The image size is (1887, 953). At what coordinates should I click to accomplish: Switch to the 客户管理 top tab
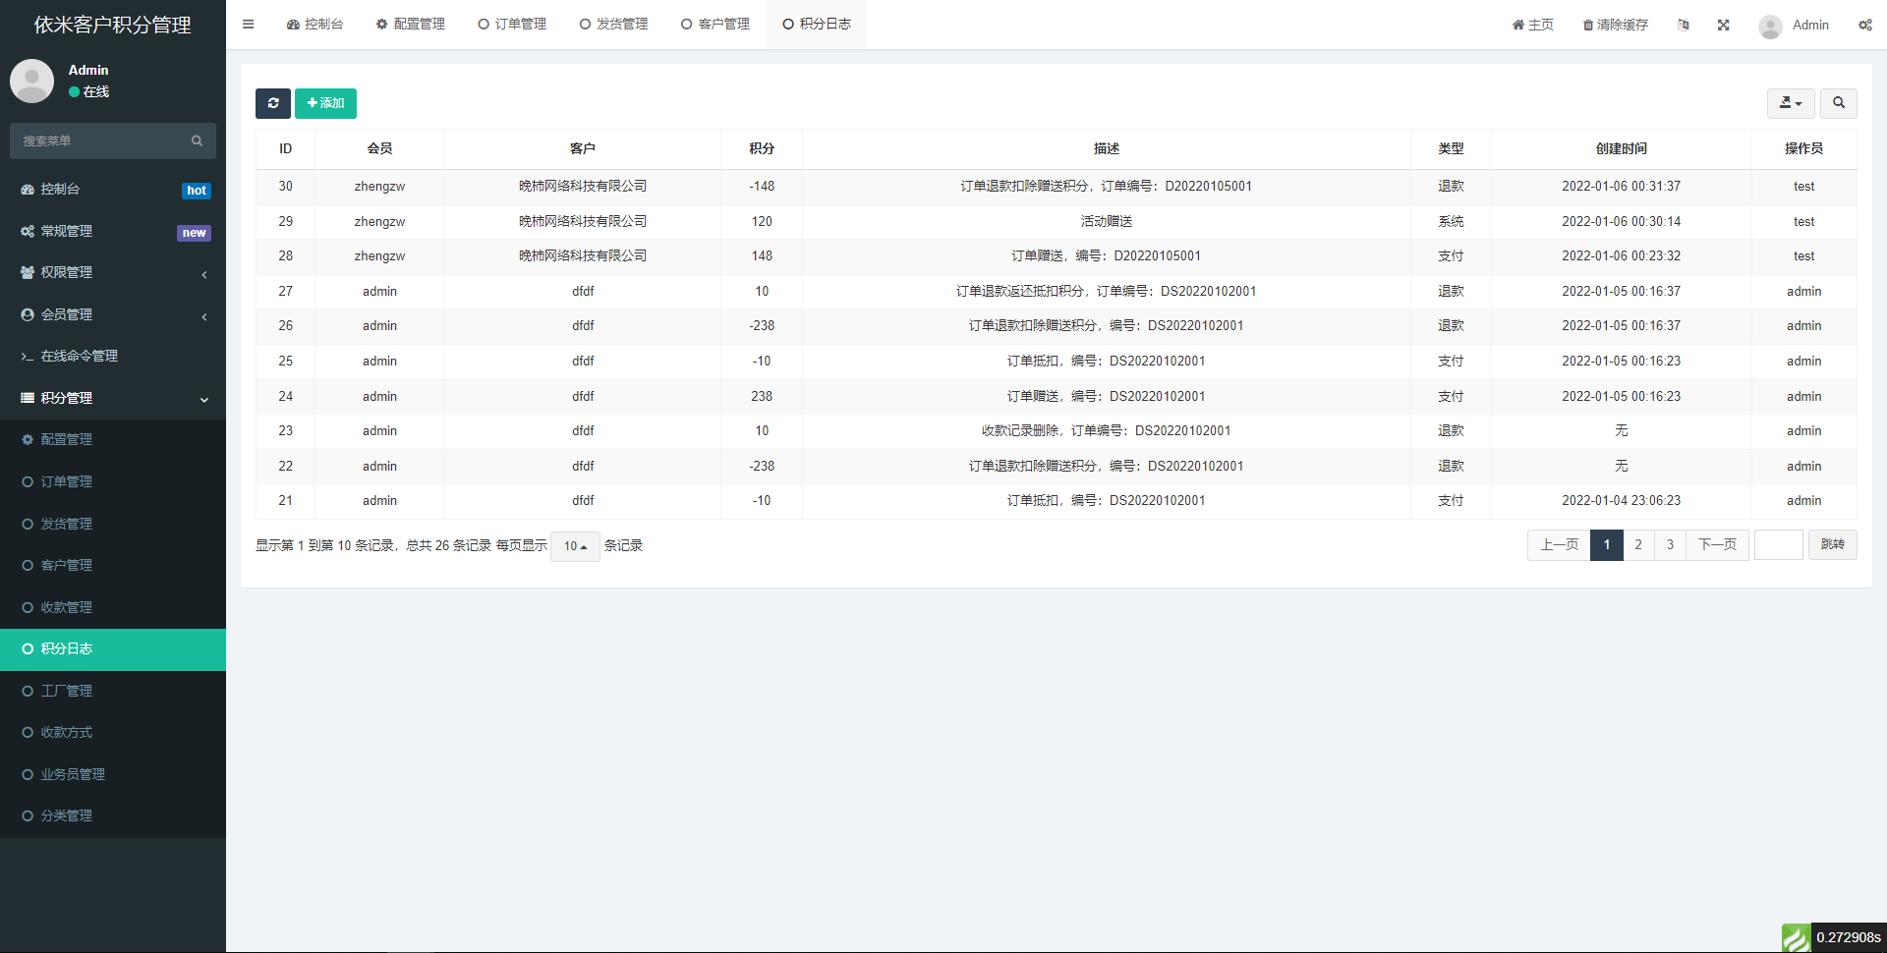[x=715, y=25]
